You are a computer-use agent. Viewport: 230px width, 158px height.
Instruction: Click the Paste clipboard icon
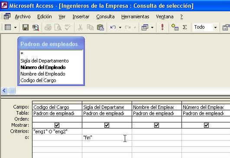[100, 27]
